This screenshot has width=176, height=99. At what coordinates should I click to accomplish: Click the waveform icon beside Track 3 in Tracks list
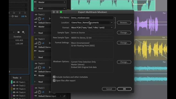pos(17,89)
